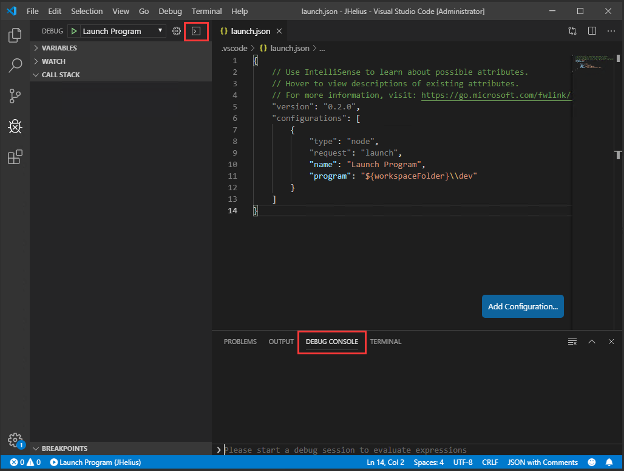Split the editor to the right

[x=592, y=31]
